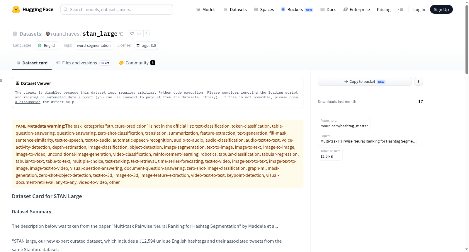The height and width of the screenshot is (252, 469).
Task: Click the Multi-task Pairwise Neural Ranking paper box
Action: click(x=369, y=138)
